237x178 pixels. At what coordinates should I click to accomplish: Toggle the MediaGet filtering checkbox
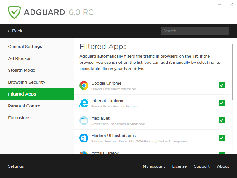pos(221,120)
